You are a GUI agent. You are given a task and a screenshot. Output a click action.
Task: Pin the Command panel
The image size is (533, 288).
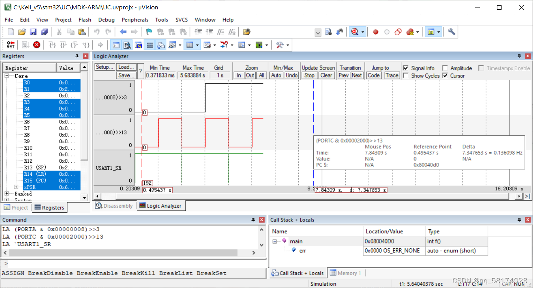[253, 220]
